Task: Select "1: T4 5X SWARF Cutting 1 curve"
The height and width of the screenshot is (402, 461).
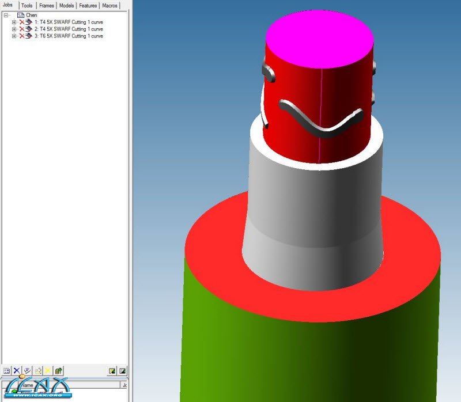Action: 69,22
